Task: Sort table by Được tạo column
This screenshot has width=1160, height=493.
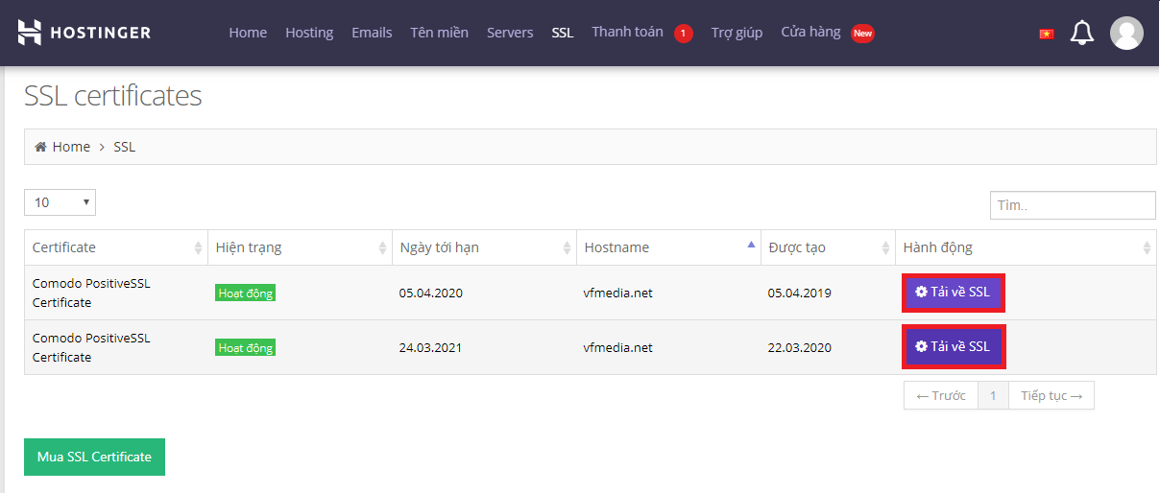Action: (x=829, y=247)
